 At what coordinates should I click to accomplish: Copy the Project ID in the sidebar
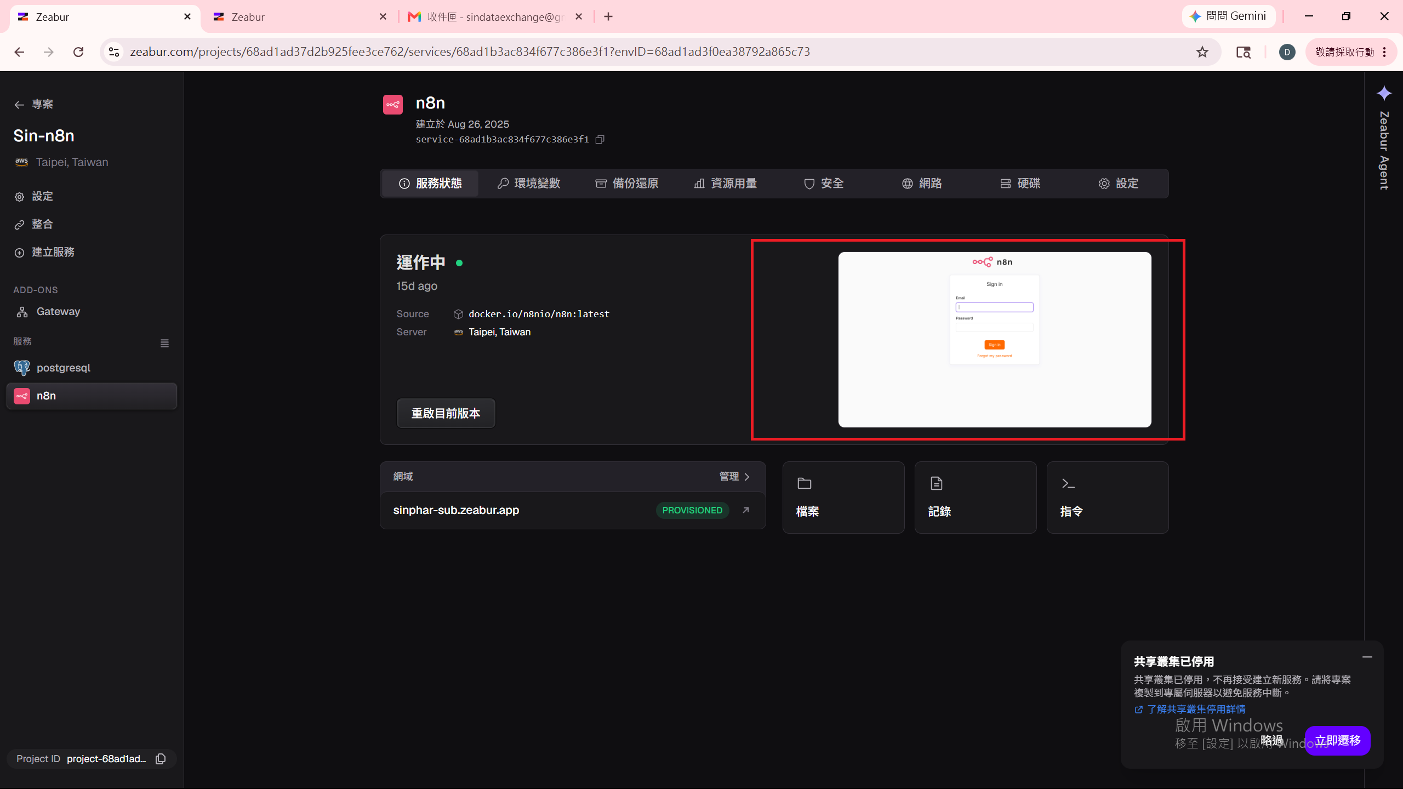[x=161, y=759]
